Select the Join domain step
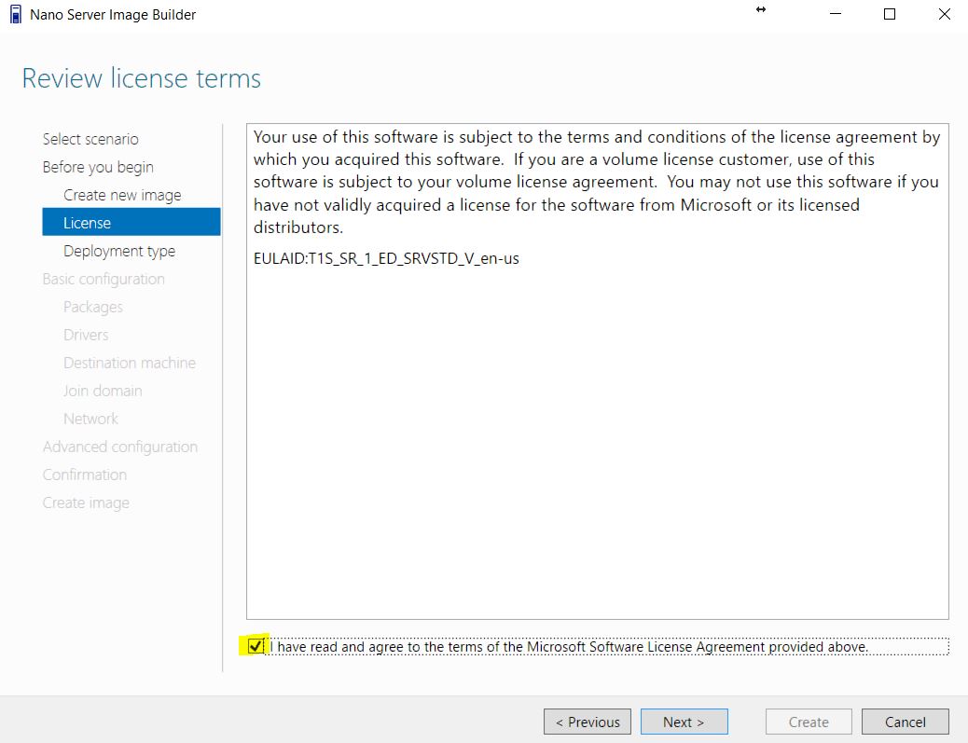 point(103,391)
